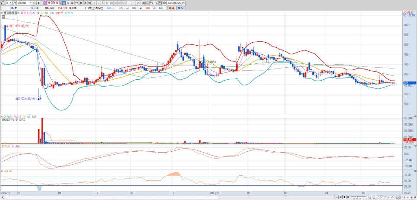Screen dimensions: 417x200
Task: Choose the 60 interval button in toolbar
Action: pyautogui.click(x=120, y=3)
